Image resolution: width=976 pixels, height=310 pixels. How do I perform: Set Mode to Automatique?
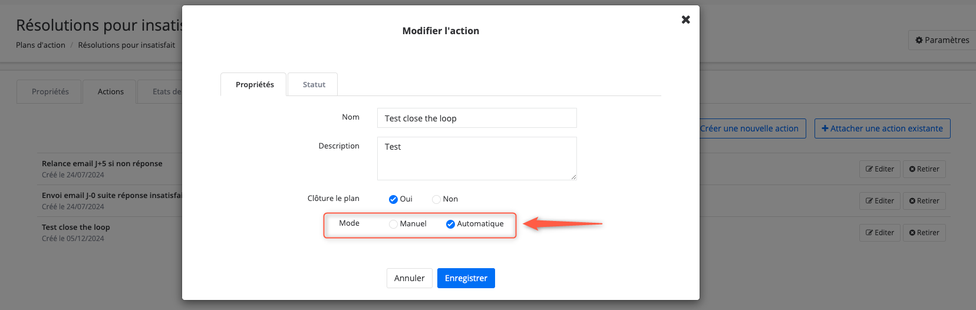point(450,224)
